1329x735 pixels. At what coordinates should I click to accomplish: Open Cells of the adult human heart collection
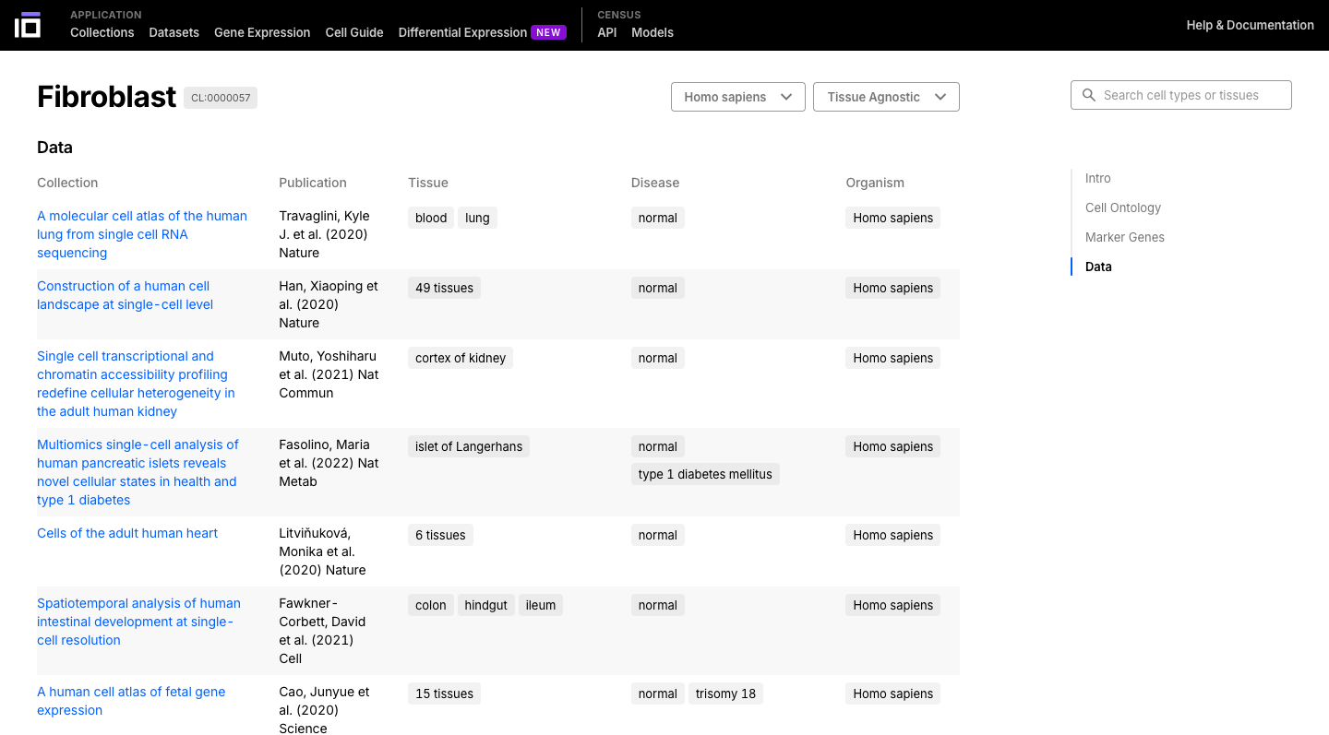[127, 533]
